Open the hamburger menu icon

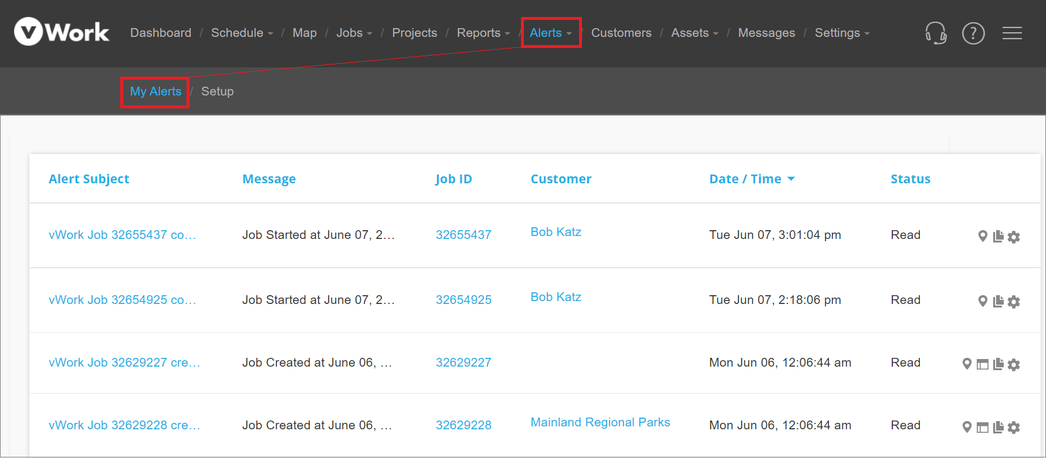(x=1012, y=33)
